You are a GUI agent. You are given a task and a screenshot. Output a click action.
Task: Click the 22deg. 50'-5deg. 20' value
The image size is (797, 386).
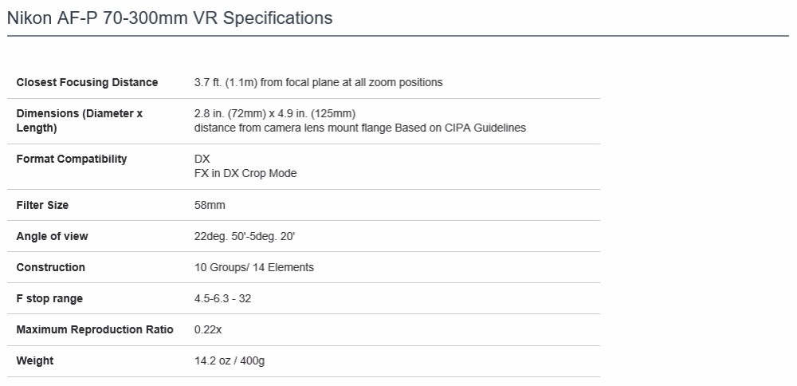click(x=245, y=236)
